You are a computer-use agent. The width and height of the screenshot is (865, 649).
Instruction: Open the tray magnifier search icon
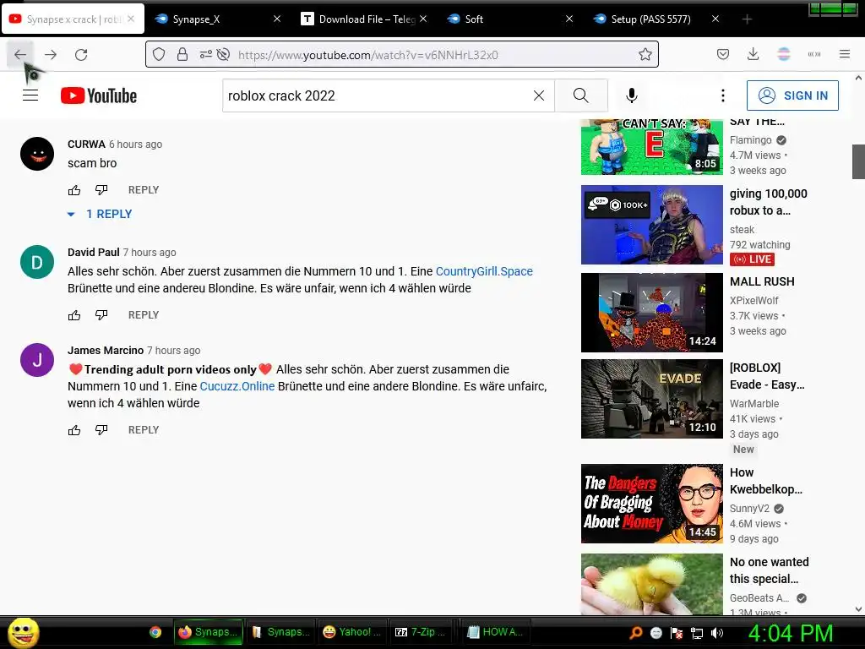636,633
